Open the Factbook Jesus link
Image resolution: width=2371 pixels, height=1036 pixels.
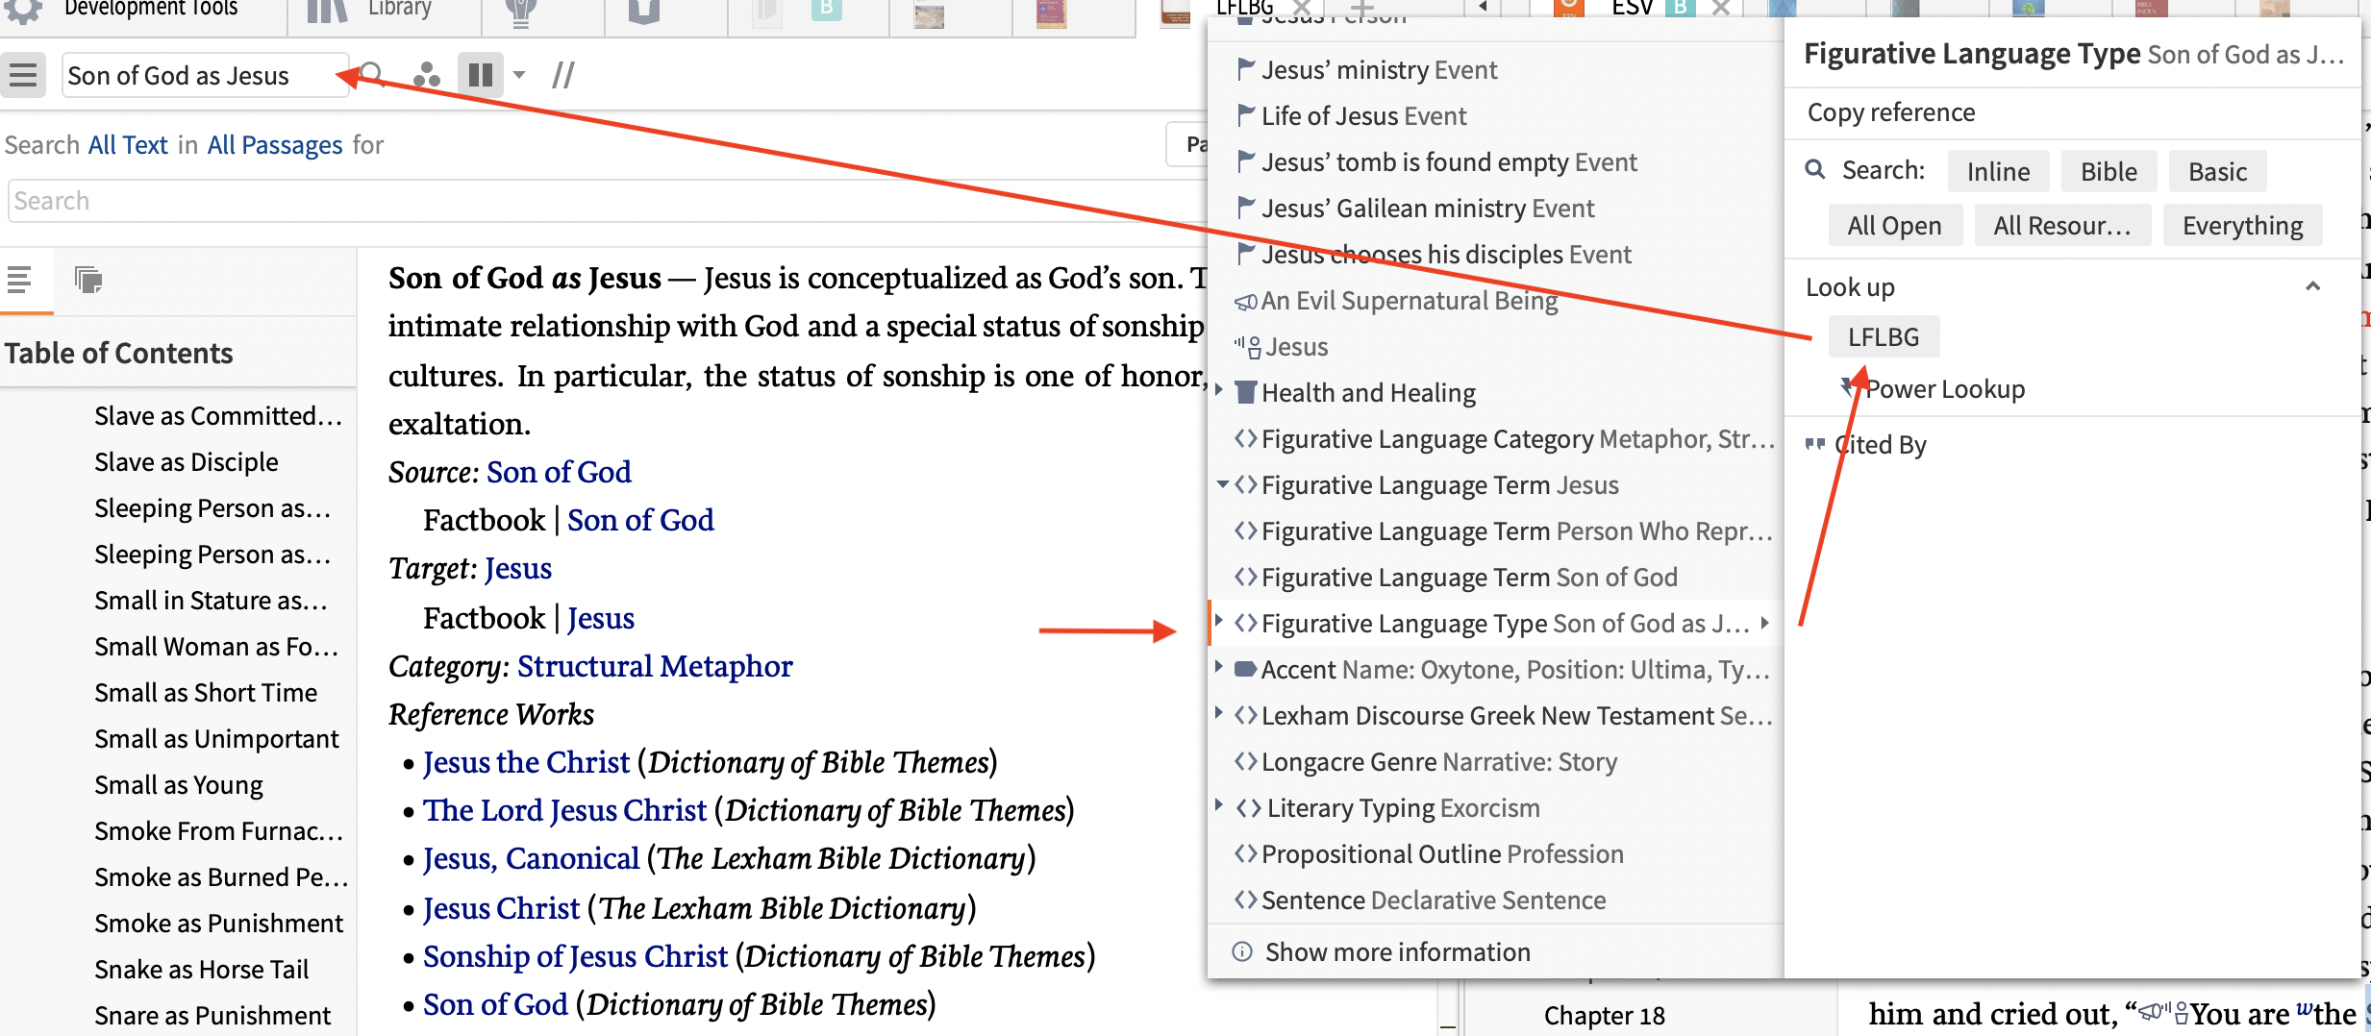pyautogui.click(x=601, y=618)
